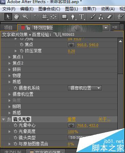Image resolution: width=125 pixels, height=153 pixels.
Task: Open the 效果(T) menu
Action: tap(89, 9)
